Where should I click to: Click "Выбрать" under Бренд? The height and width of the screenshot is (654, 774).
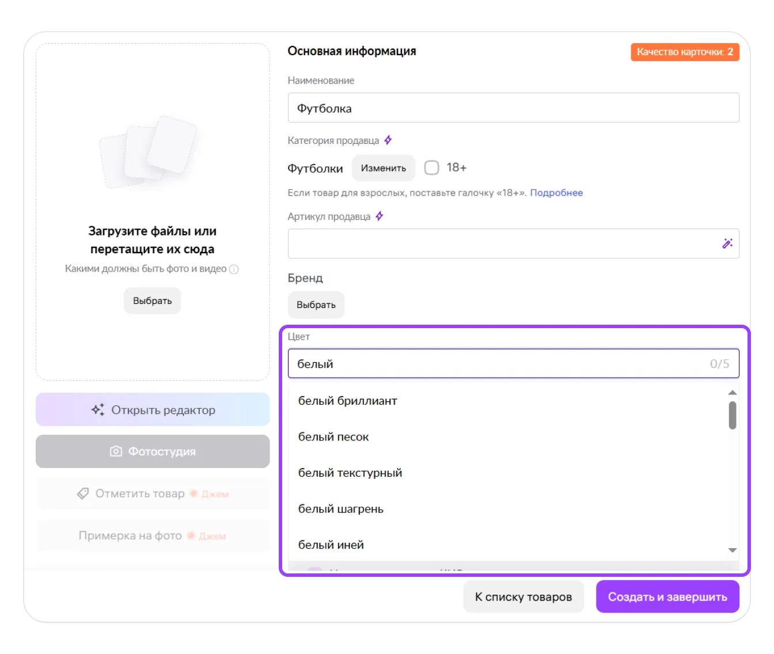(316, 305)
